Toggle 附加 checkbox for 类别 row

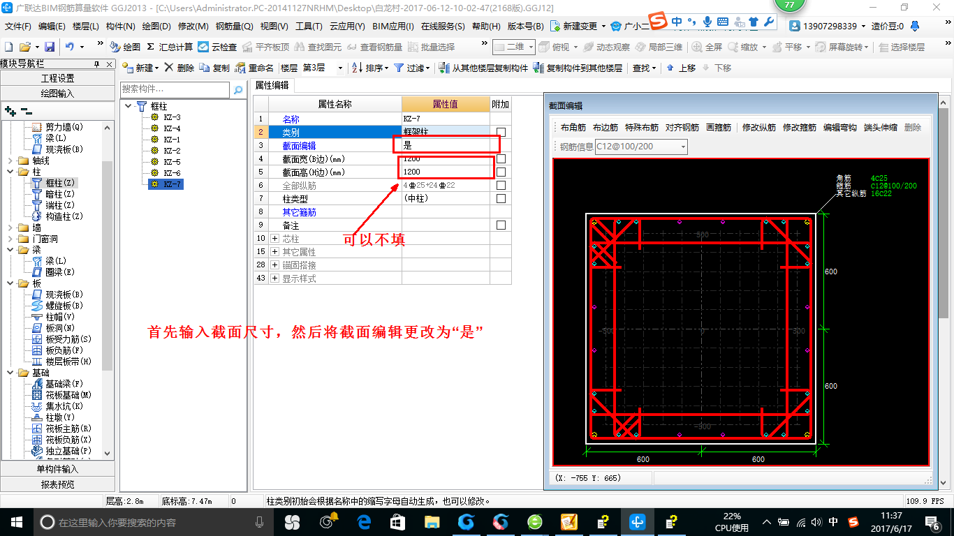tap(501, 132)
